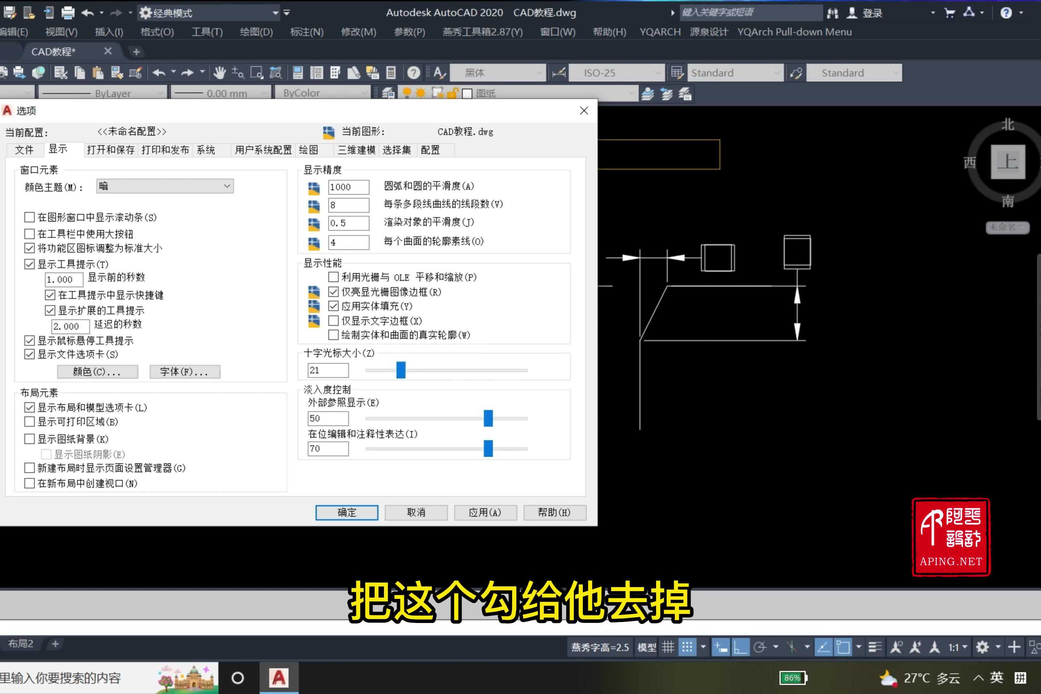This screenshot has width=1041, height=694.
Task: Check 在图形窗口中显示滚动条(S)
Action: point(30,217)
